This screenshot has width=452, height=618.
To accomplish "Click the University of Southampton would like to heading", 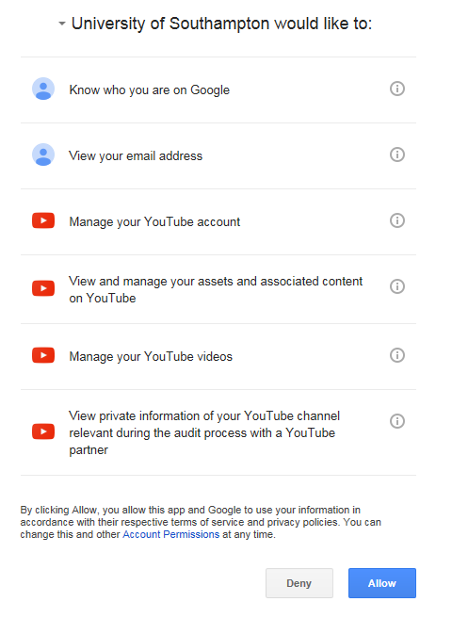I will (221, 24).
